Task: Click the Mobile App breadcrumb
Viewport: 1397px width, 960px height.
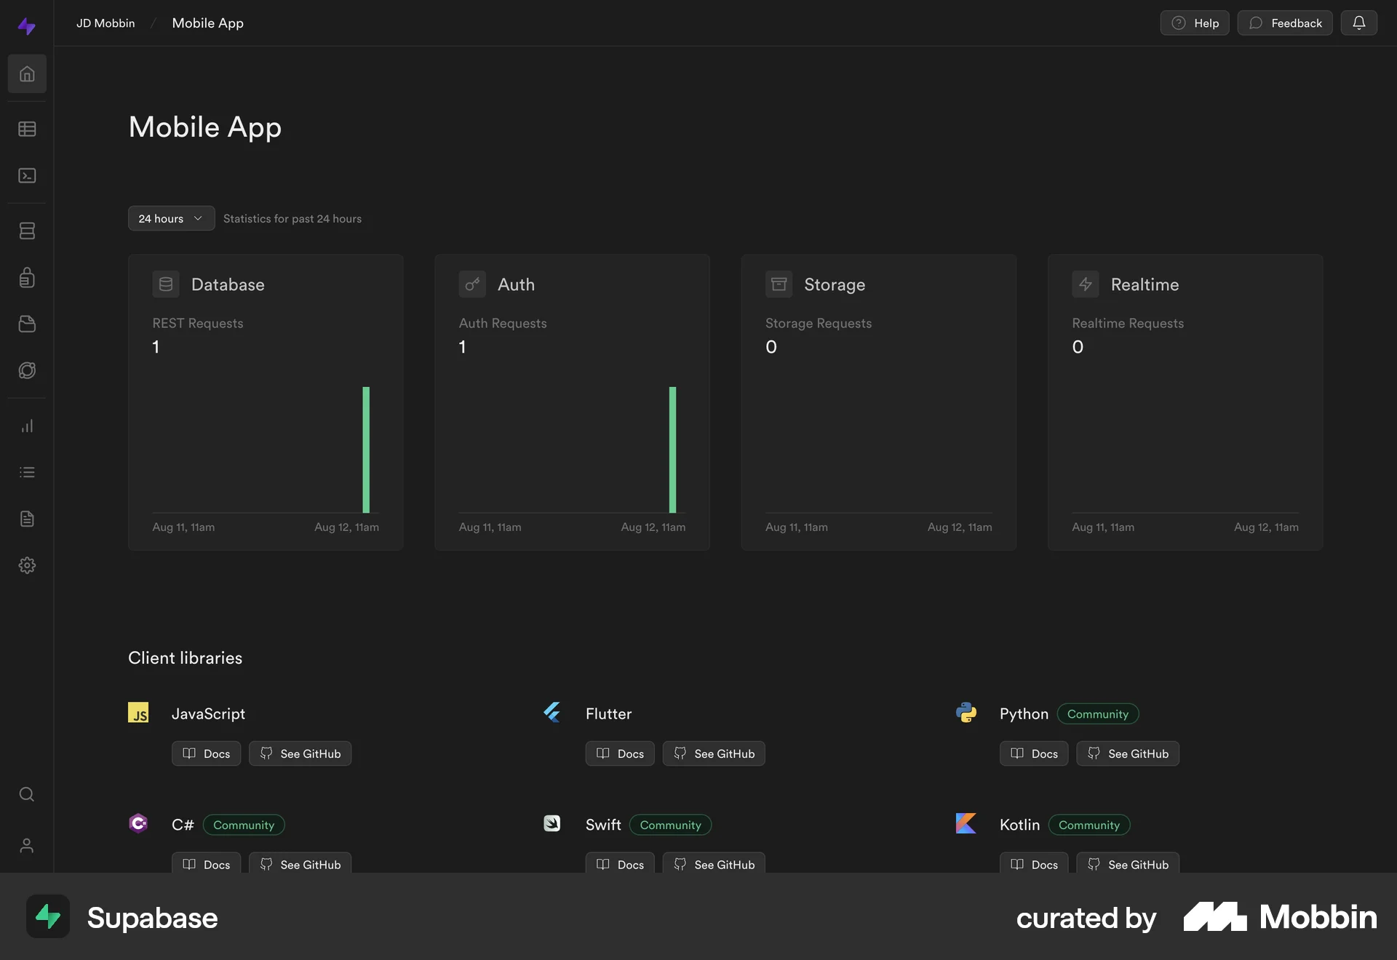Action: coord(207,23)
